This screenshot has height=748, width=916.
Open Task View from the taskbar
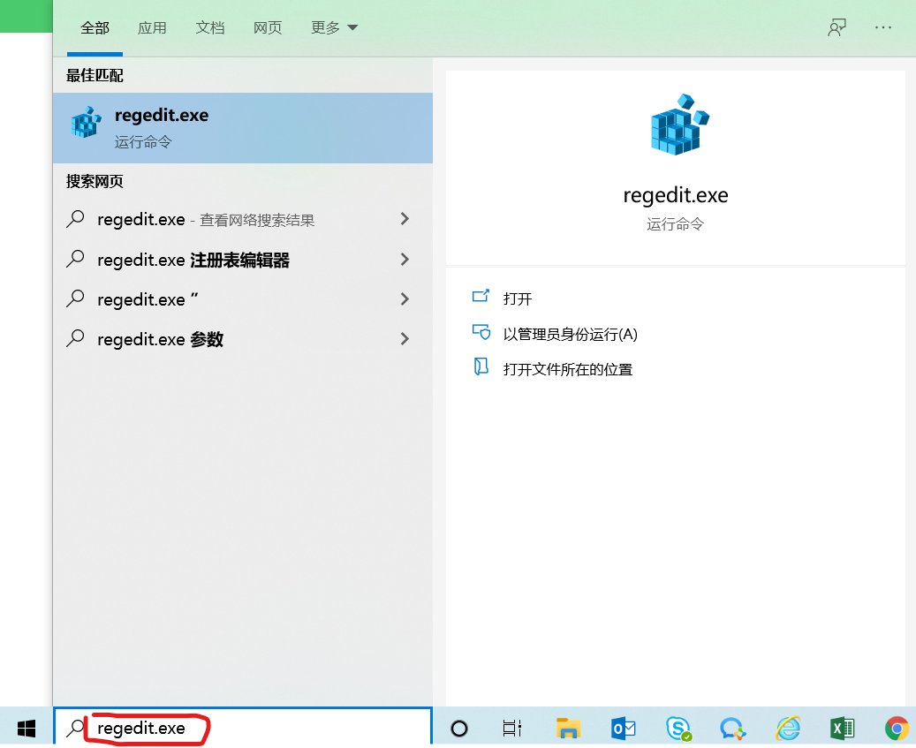coord(511,728)
